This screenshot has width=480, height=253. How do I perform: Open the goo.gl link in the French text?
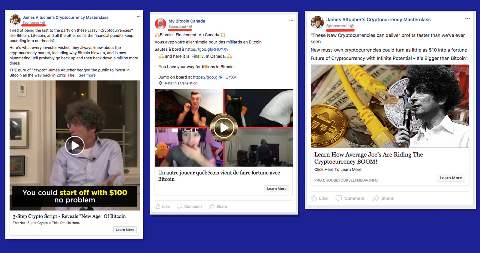(x=207, y=49)
